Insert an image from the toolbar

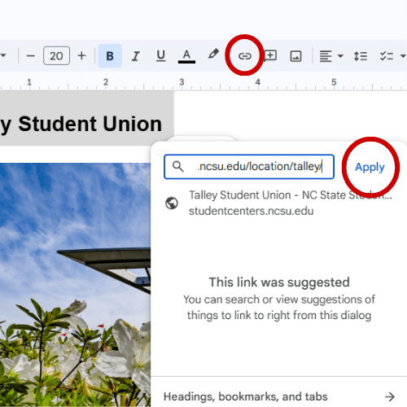pos(295,56)
